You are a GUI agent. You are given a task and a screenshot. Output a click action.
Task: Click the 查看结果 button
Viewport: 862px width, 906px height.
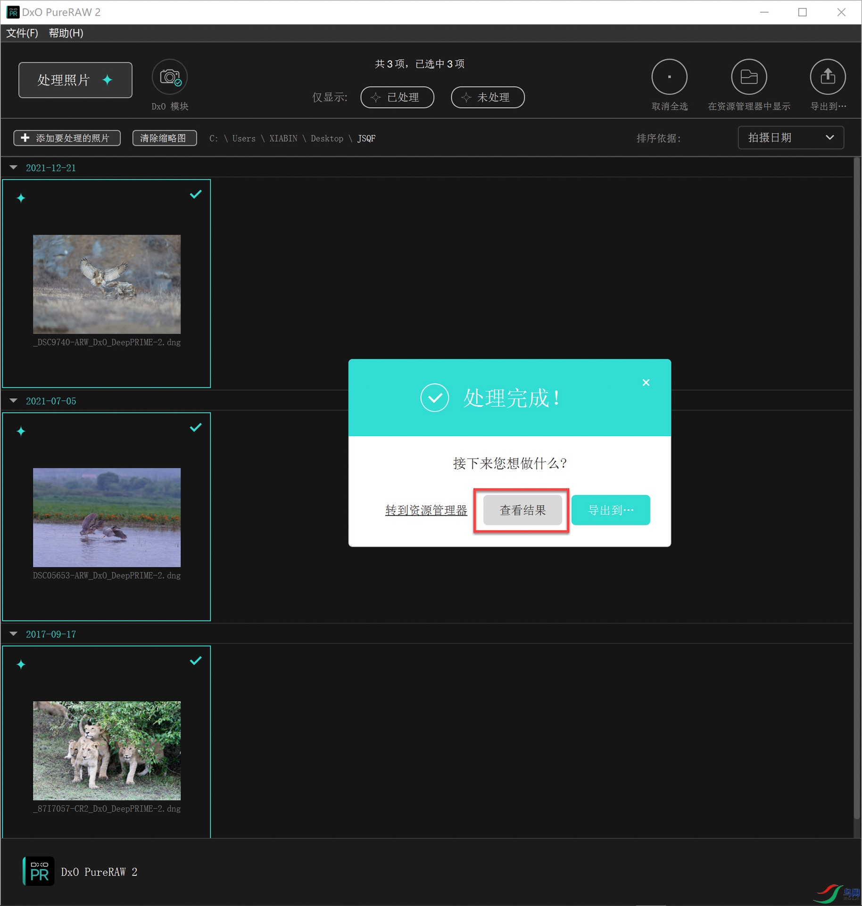click(x=522, y=510)
